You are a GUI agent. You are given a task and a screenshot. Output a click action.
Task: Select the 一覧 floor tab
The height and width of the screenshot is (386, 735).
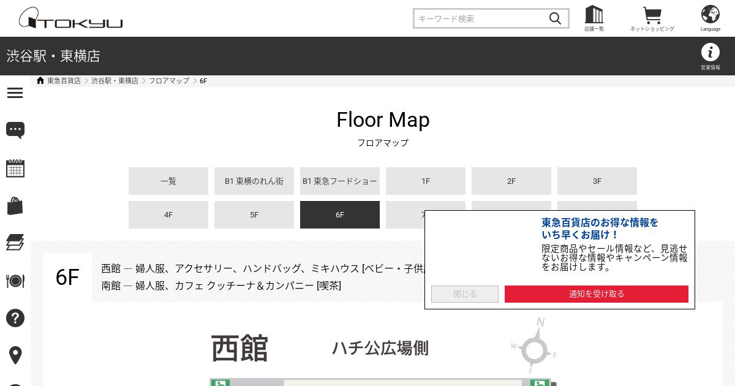168,181
